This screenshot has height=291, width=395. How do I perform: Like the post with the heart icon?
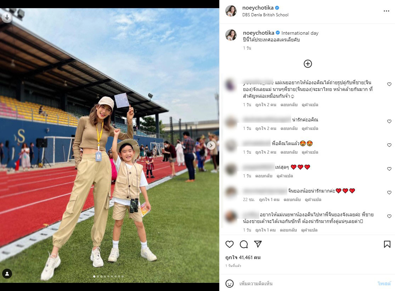230,244
